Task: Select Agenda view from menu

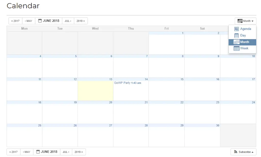Action: 242,29
